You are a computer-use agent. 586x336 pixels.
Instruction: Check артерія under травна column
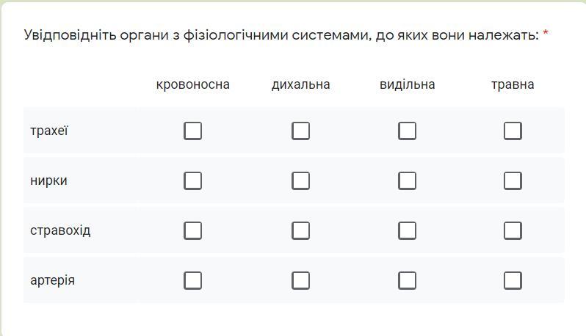(513, 280)
